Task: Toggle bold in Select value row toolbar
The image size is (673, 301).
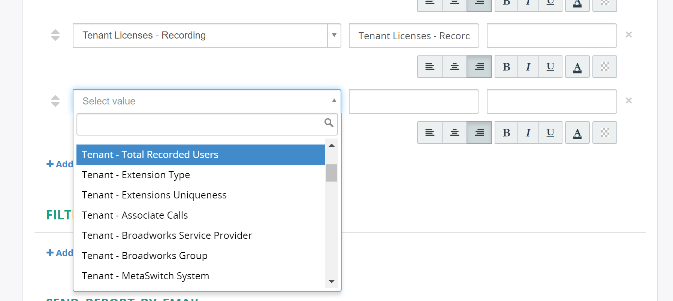Action: [506, 133]
